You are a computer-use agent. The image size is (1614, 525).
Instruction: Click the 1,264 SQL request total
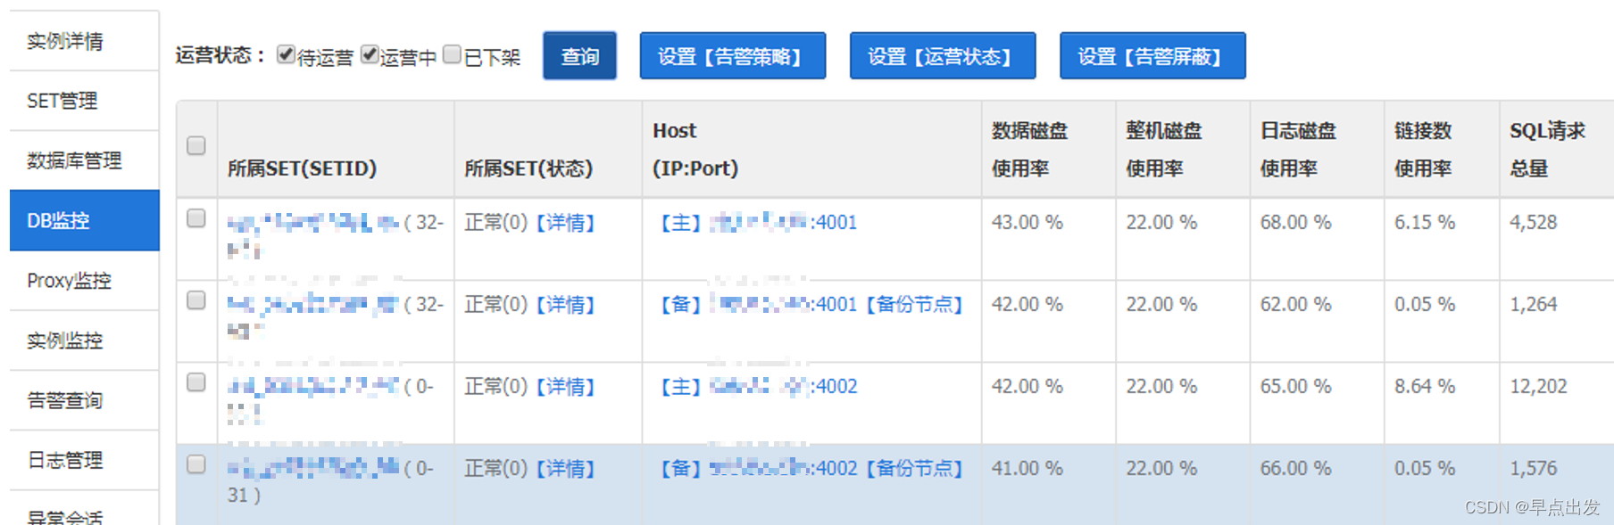click(x=1533, y=305)
